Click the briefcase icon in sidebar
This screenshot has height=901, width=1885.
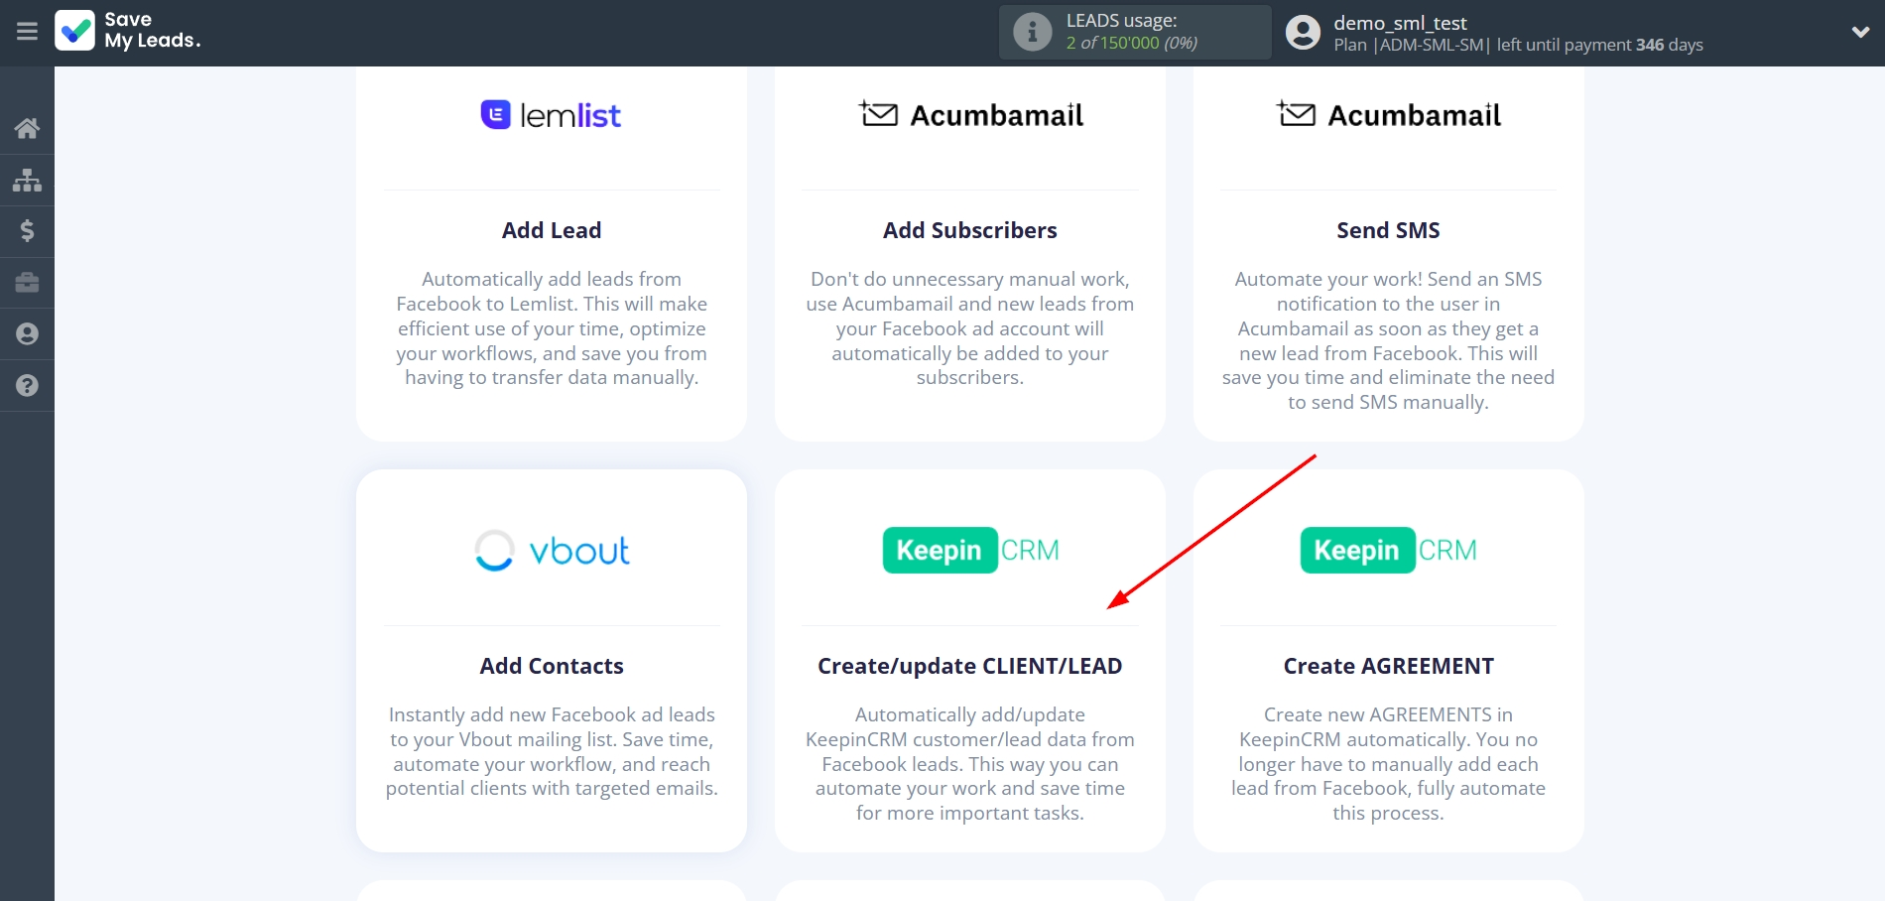point(27,283)
